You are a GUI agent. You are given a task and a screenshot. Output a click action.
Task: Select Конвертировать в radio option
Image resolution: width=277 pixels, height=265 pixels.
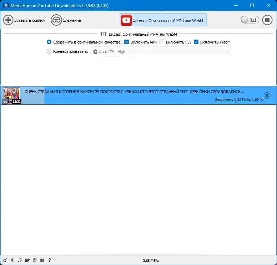tap(49, 51)
